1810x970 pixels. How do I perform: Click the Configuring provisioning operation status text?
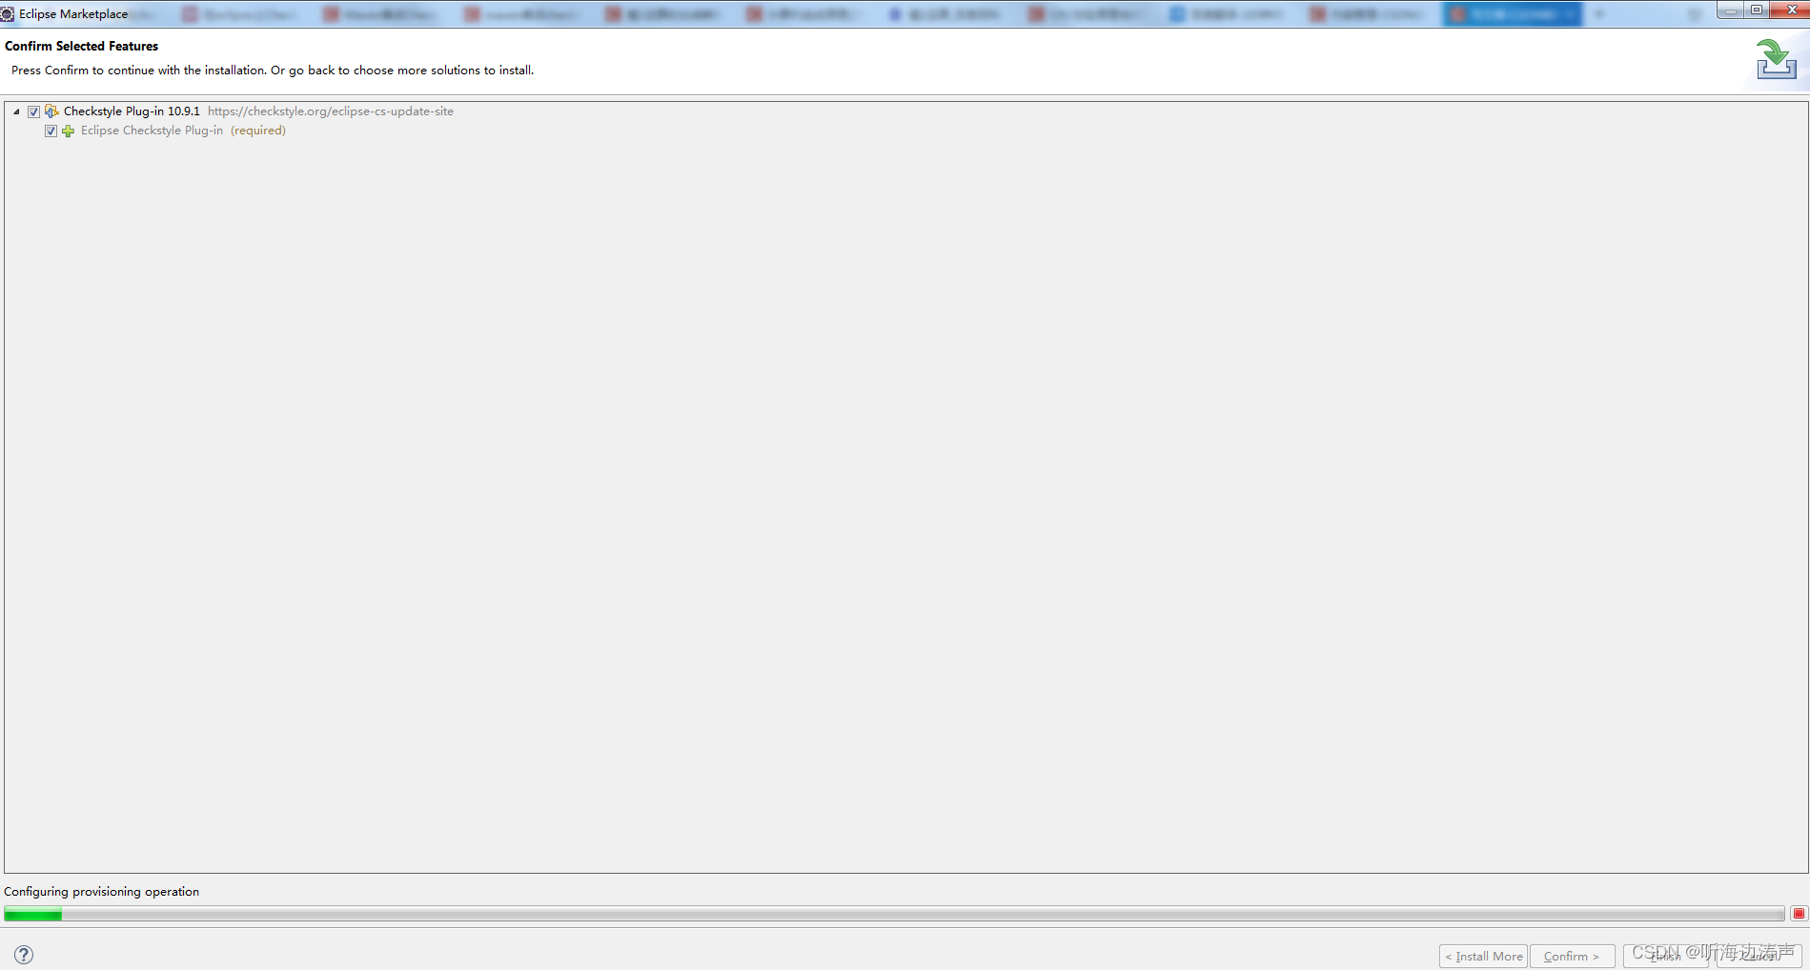coord(101,892)
